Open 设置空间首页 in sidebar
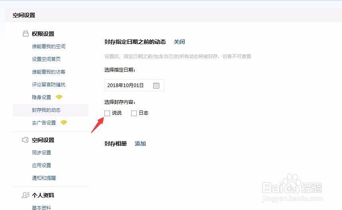The height and width of the screenshot is (210, 342). click(46, 59)
